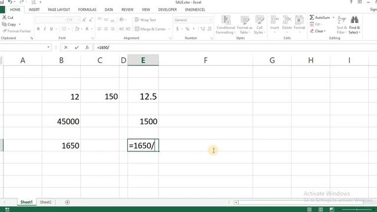Toggle Bold formatting
The image size is (377, 212).
point(38,29)
